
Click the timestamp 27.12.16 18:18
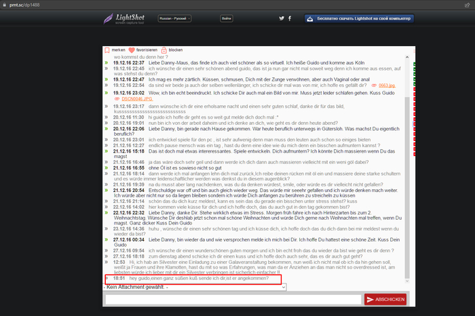coord(129,256)
